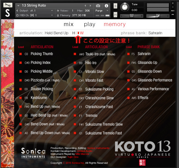Click the Sonica Instruments credit link
This screenshot has width=179, height=168.
(x=98, y=148)
